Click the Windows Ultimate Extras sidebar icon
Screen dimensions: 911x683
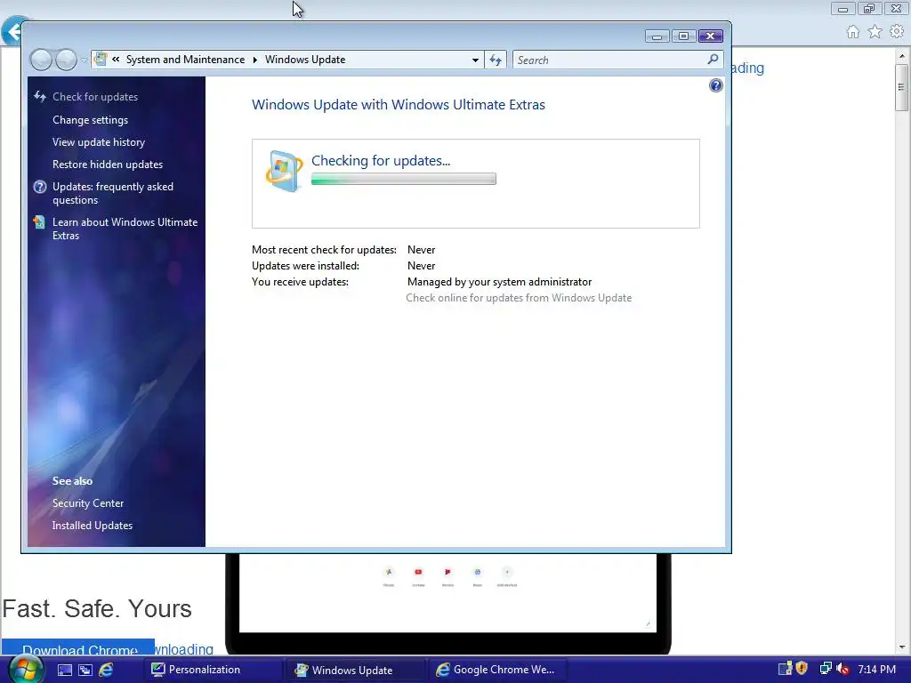[x=39, y=221]
